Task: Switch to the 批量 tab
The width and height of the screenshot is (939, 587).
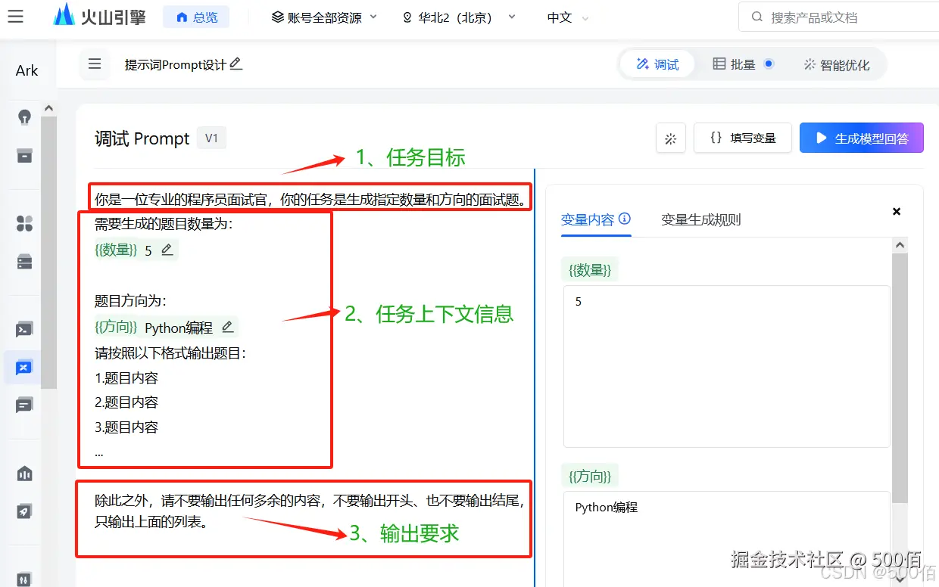Action: (x=741, y=64)
